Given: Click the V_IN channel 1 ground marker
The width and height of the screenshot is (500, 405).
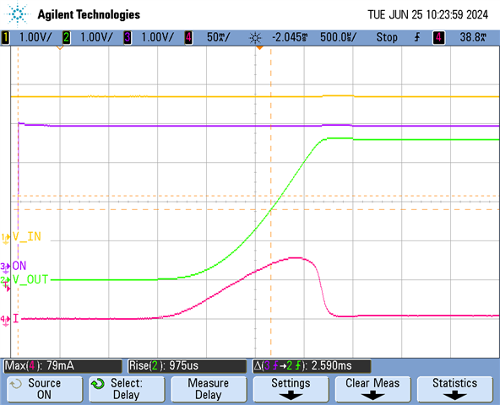Looking at the screenshot, I should pos(5,238).
